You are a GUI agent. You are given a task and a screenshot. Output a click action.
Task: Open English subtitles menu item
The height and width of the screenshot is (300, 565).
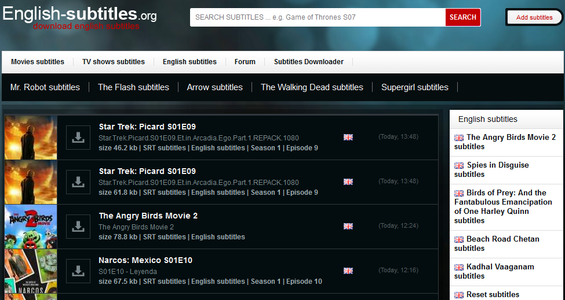189,62
